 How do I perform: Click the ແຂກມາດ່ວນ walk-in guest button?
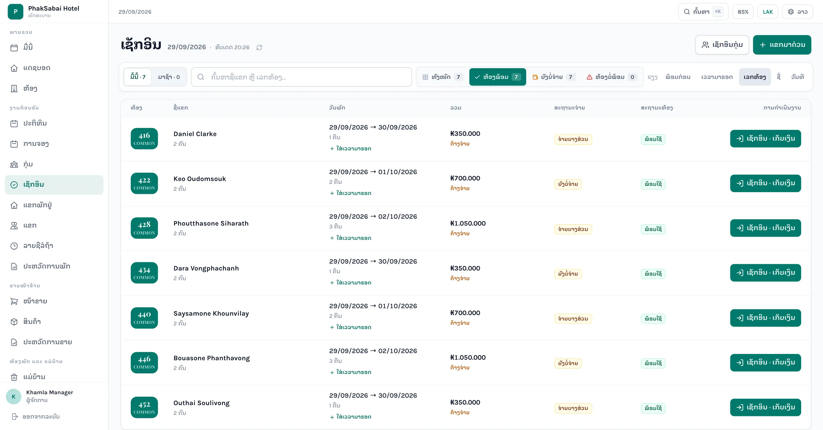pyautogui.click(x=782, y=45)
